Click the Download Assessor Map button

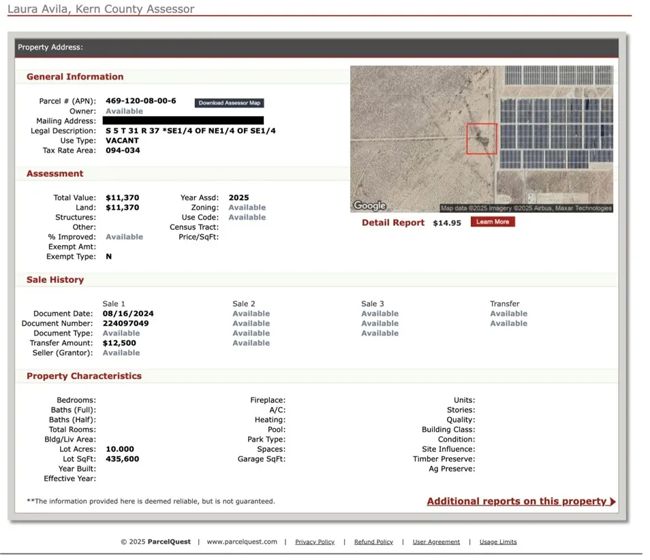click(x=229, y=103)
